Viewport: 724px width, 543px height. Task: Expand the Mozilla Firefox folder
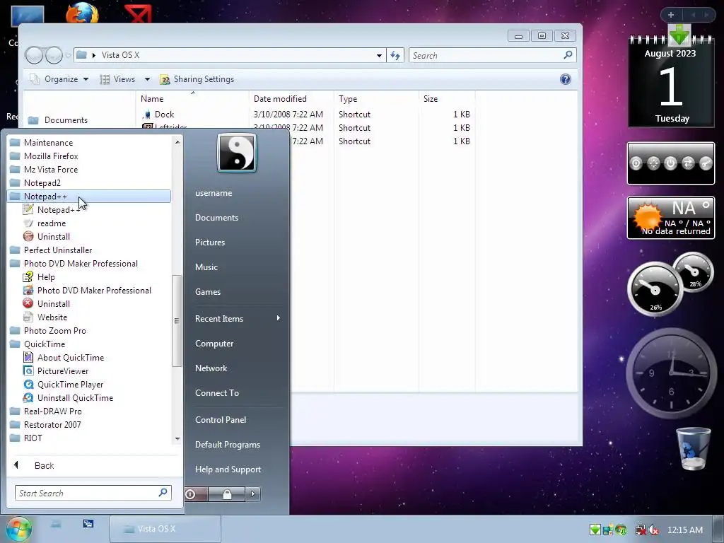[51, 156]
